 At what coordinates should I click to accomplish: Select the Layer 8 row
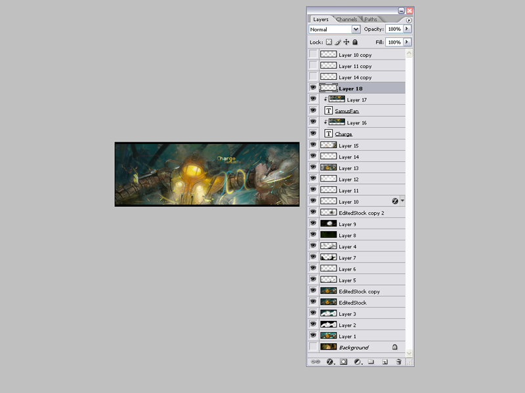(x=356, y=235)
